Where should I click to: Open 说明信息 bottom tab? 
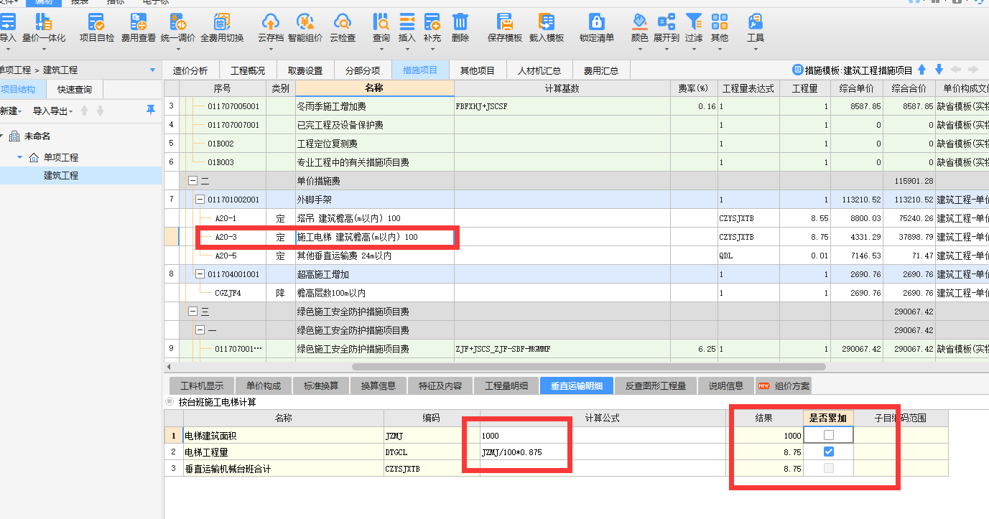[x=726, y=385]
